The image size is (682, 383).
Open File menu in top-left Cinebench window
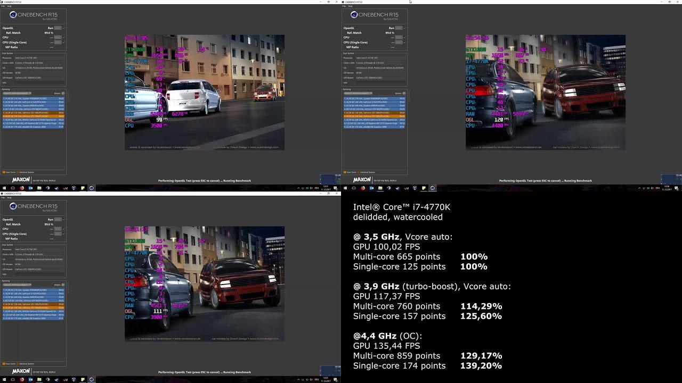pyautogui.click(x=3, y=6)
